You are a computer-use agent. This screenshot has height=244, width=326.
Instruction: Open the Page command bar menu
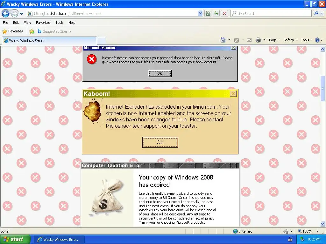pos(274,40)
